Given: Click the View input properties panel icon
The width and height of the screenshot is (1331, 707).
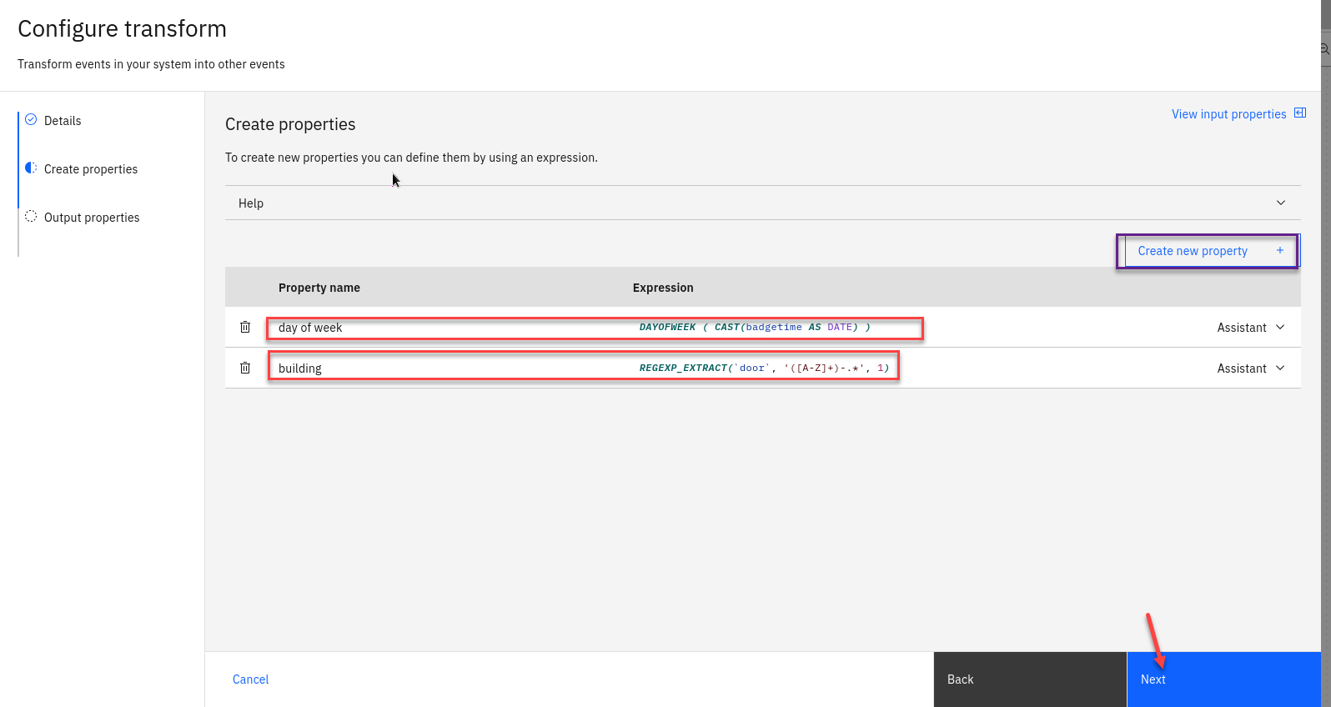Looking at the screenshot, I should (1299, 113).
